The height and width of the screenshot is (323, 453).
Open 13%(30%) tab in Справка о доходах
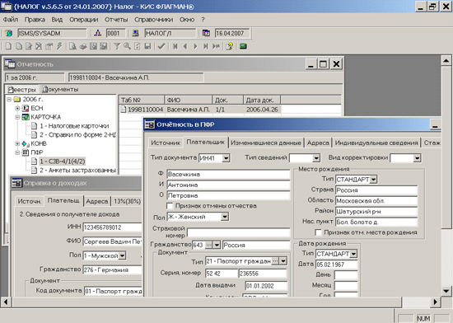click(127, 201)
